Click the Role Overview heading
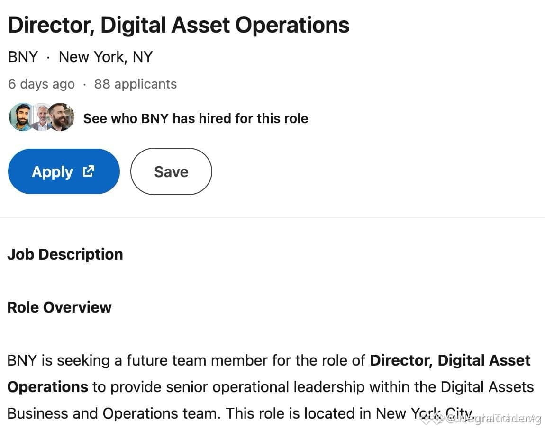 [59, 307]
